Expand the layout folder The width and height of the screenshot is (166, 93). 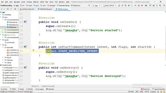[3, 57]
